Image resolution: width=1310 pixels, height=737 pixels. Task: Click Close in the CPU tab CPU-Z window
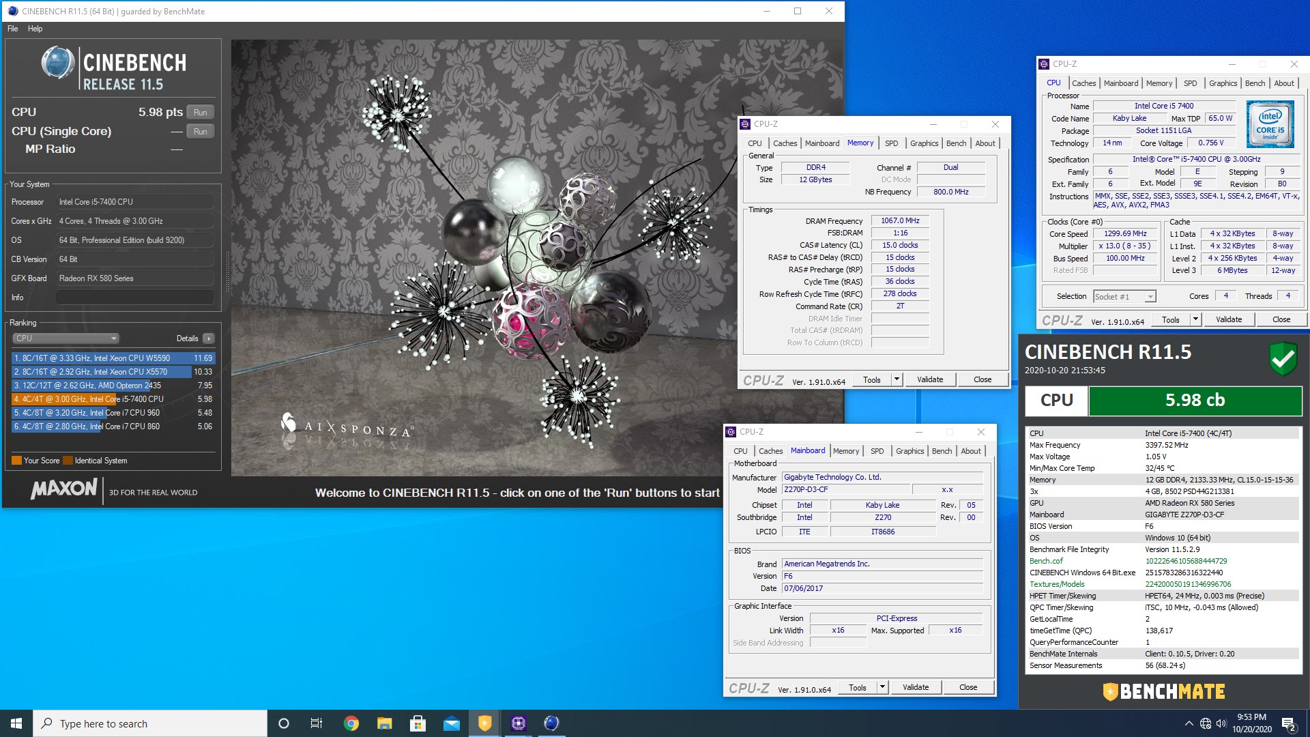[1281, 319]
